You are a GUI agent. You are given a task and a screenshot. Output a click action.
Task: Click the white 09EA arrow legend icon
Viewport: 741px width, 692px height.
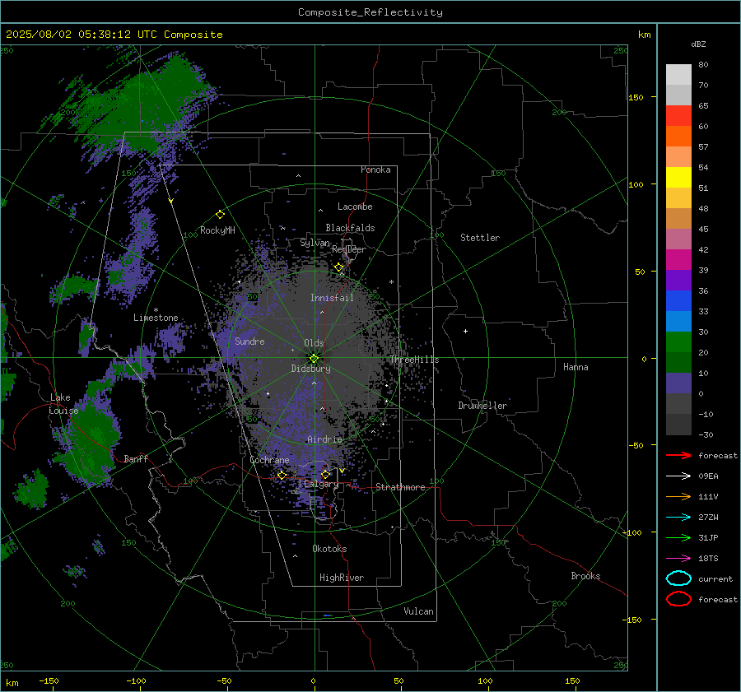(x=678, y=476)
